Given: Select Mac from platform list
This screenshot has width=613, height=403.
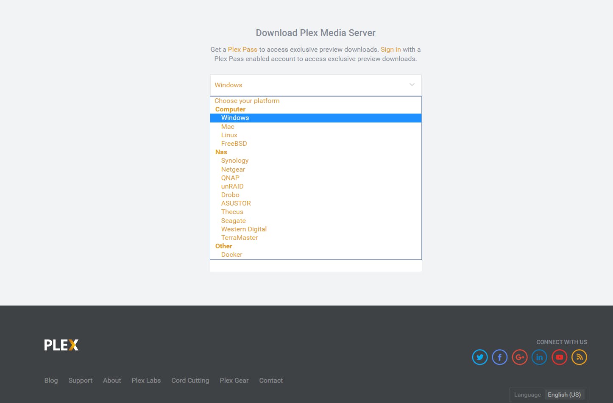Looking at the screenshot, I should (316, 127).
